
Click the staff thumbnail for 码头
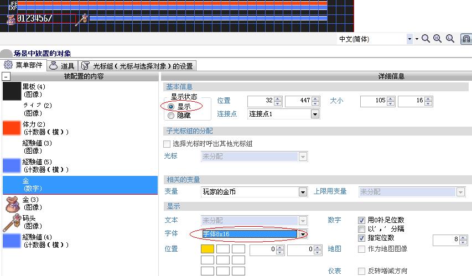click(x=12, y=223)
